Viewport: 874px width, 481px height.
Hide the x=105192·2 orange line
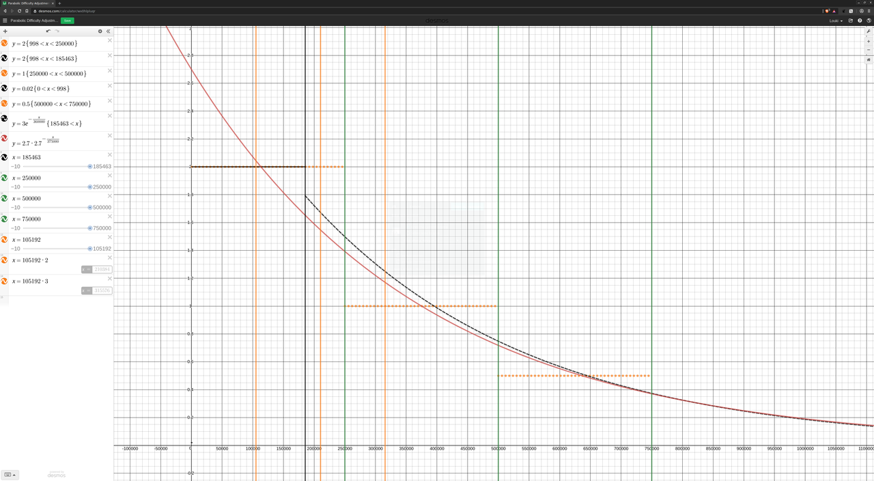4,260
